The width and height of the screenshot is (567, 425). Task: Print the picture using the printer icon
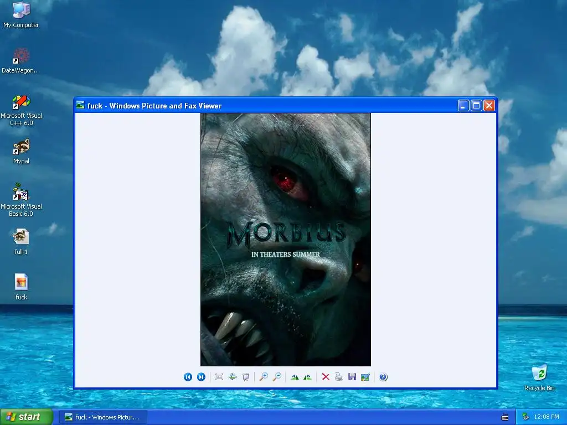coord(338,377)
